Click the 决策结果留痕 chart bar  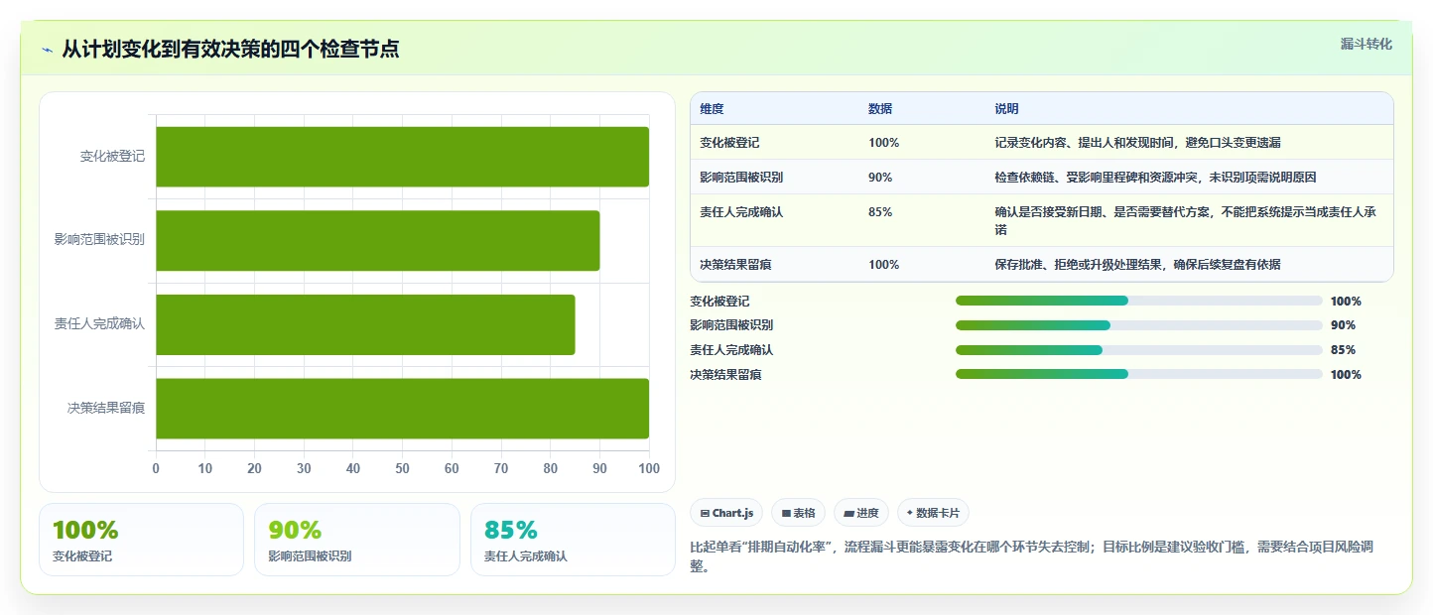[x=402, y=408]
